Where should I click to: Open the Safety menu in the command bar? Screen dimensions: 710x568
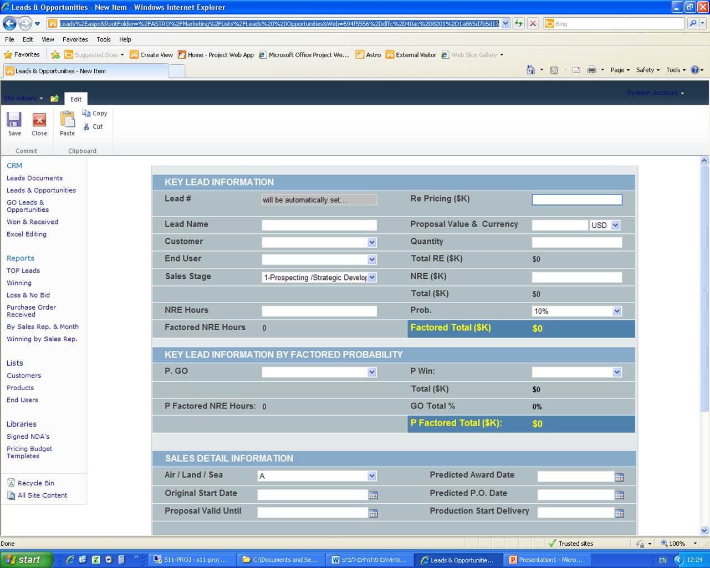648,70
